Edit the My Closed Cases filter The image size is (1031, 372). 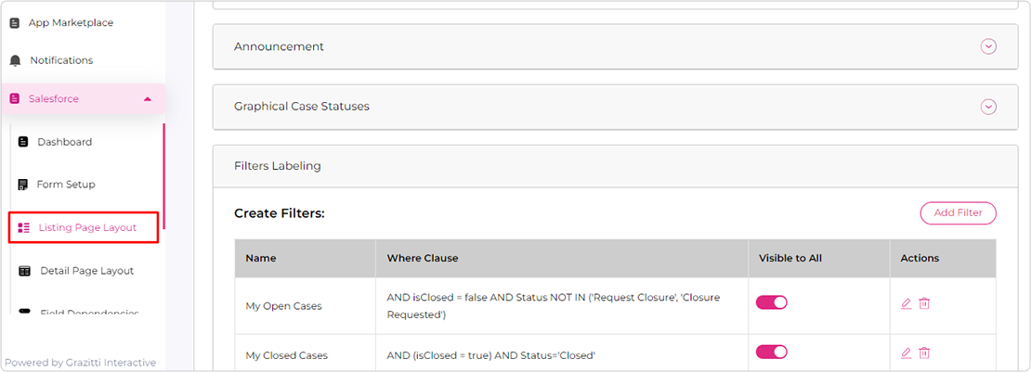pos(906,353)
